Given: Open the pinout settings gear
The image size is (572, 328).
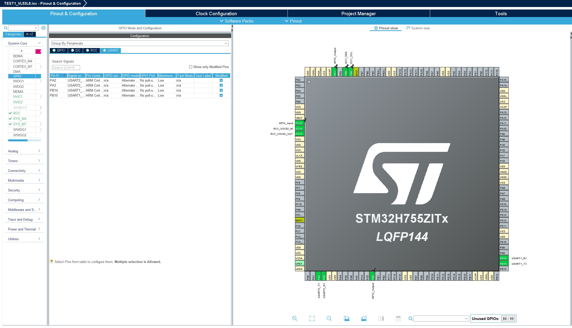Looking at the screenshot, I should click(x=44, y=28).
